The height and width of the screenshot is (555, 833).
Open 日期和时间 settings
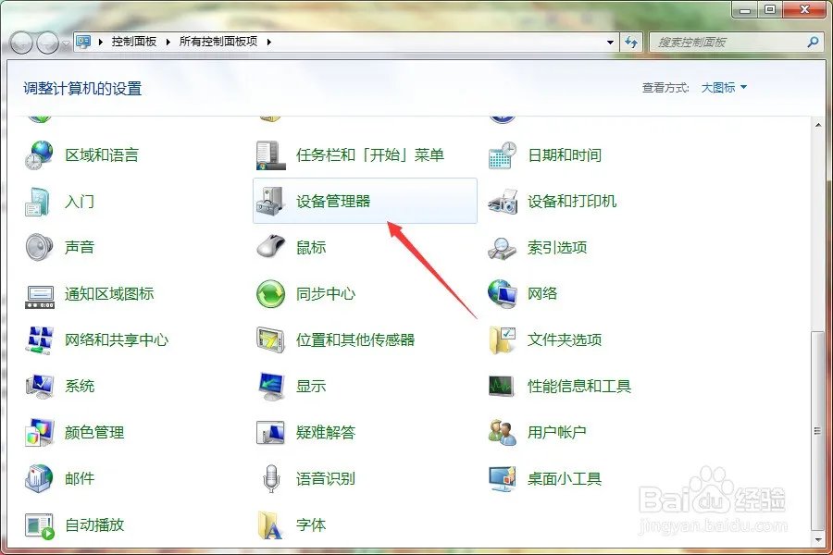[x=565, y=154]
